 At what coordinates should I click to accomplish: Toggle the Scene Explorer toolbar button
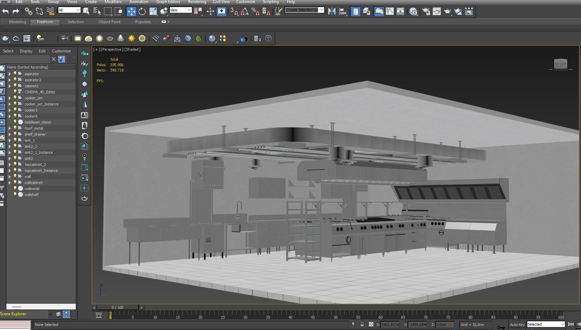(355, 11)
